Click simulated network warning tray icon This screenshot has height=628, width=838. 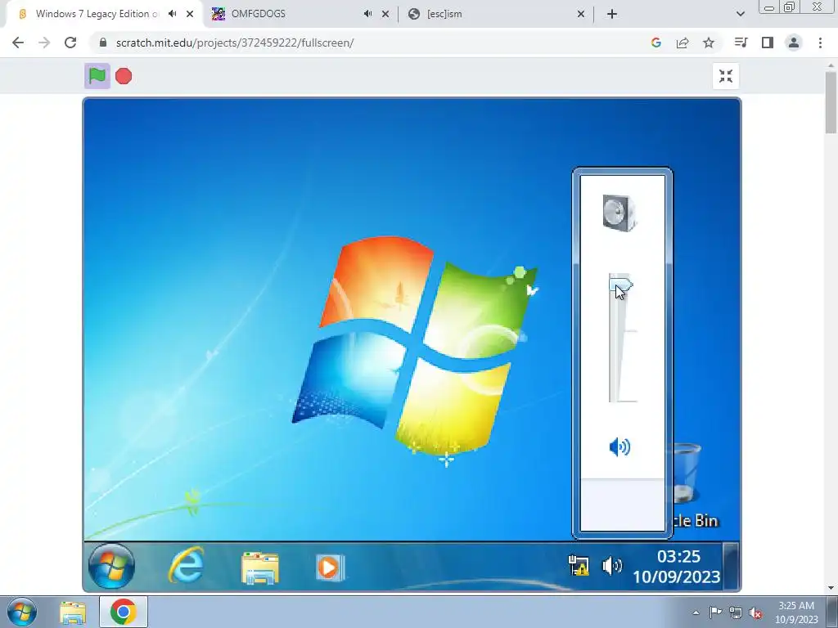[x=579, y=566]
